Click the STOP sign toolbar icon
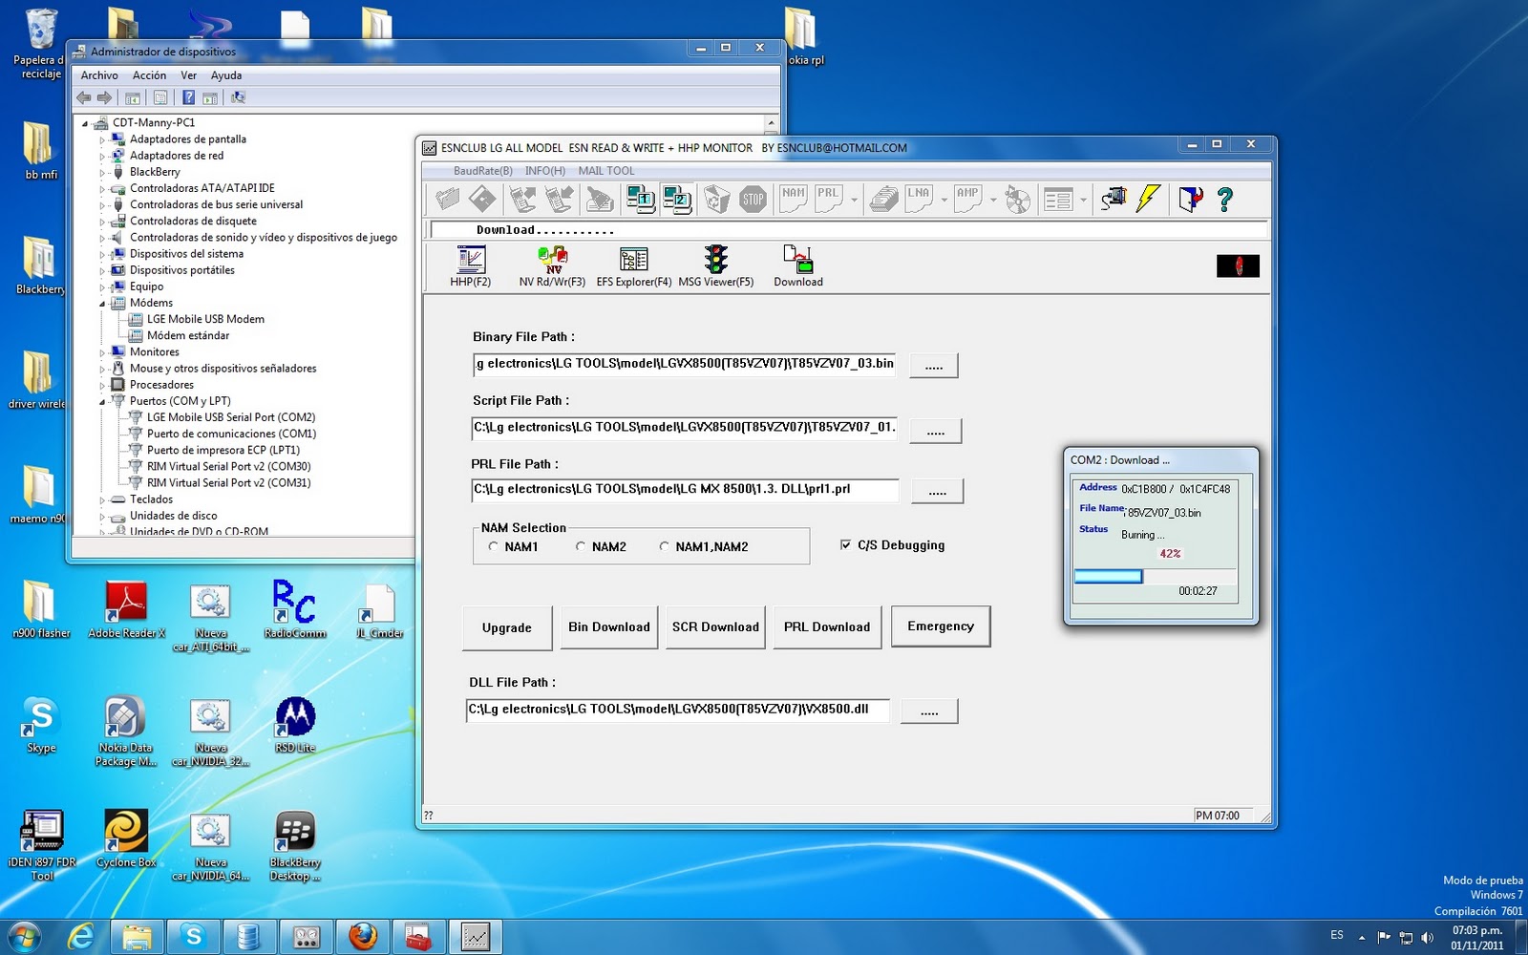This screenshot has height=955, width=1528. [x=753, y=199]
